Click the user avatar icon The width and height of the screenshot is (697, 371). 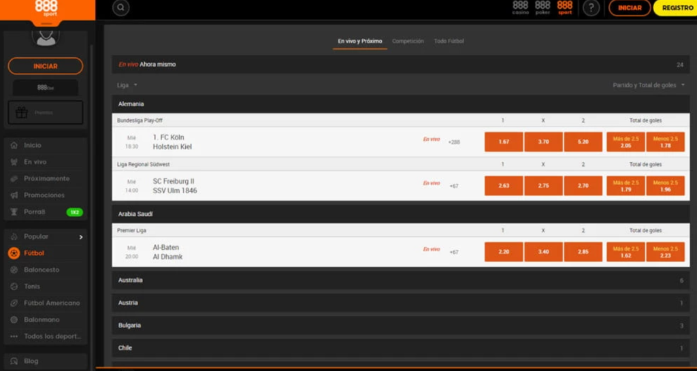(x=46, y=37)
